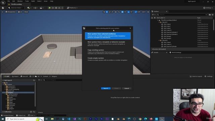Open the Cinematics clapperboard dropdown

tap(42, 8)
